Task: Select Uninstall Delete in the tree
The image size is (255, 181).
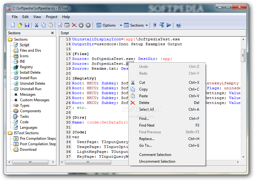Action: click(x=32, y=83)
